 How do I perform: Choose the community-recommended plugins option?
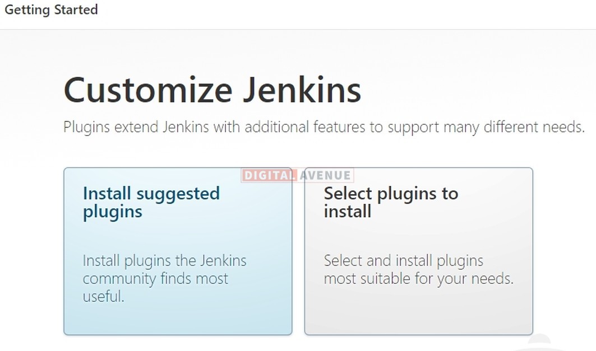click(x=178, y=252)
